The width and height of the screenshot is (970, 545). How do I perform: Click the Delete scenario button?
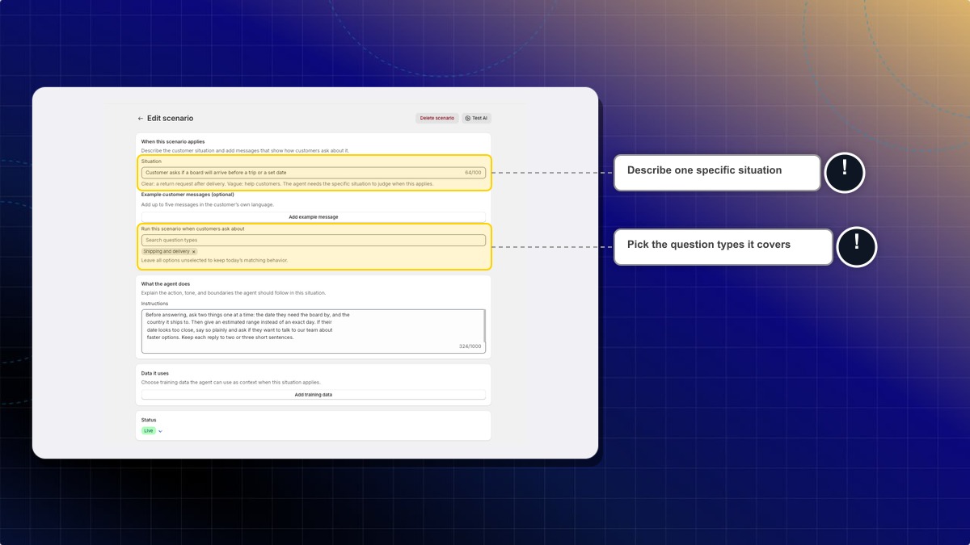(437, 118)
